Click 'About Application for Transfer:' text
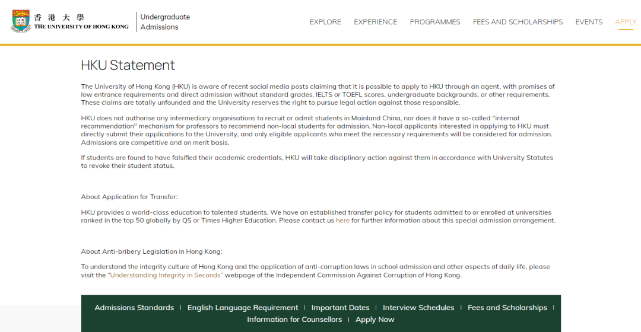This screenshot has width=641, height=332. [x=129, y=197]
